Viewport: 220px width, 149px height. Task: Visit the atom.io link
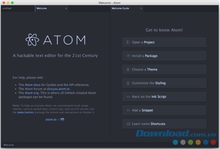tap(51, 119)
